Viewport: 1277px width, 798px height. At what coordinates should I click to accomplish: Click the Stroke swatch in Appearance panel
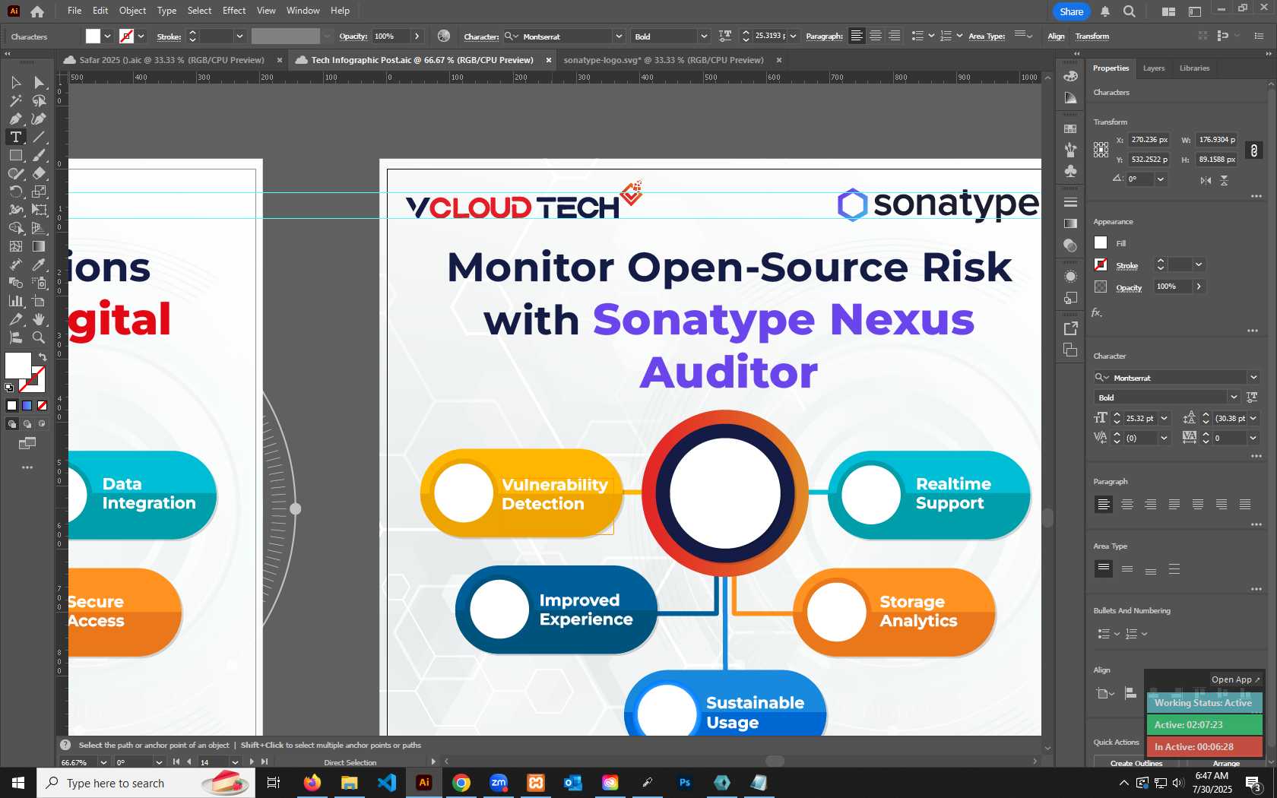point(1101,264)
